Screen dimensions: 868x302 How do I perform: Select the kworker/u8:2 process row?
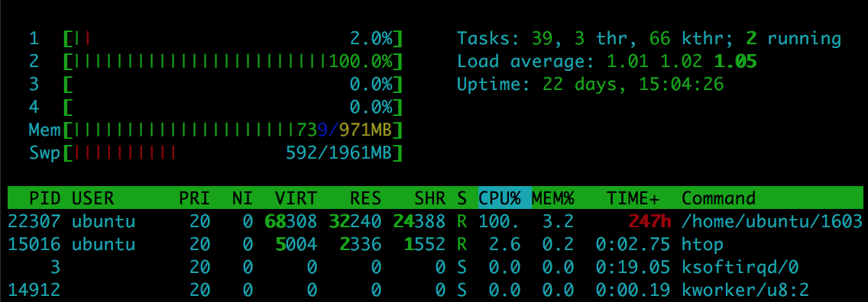pos(435,289)
